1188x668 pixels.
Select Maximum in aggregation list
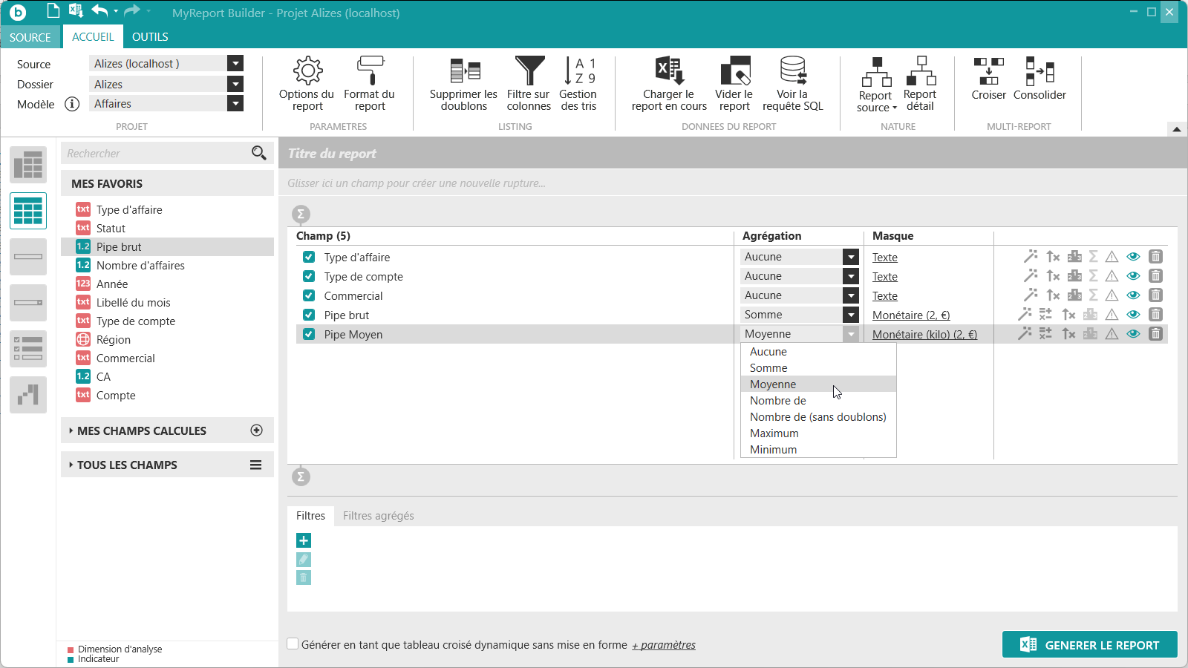coord(774,433)
